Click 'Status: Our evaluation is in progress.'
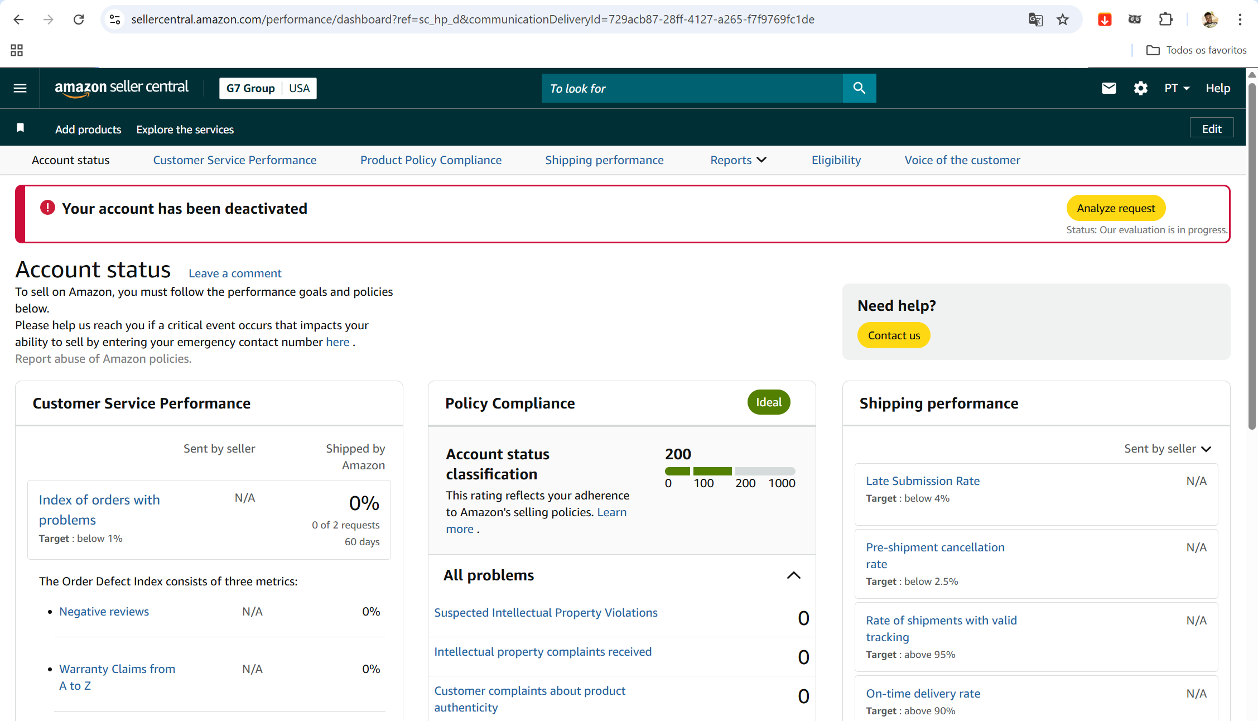The image size is (1258, 721). [x=1146, y=230]
